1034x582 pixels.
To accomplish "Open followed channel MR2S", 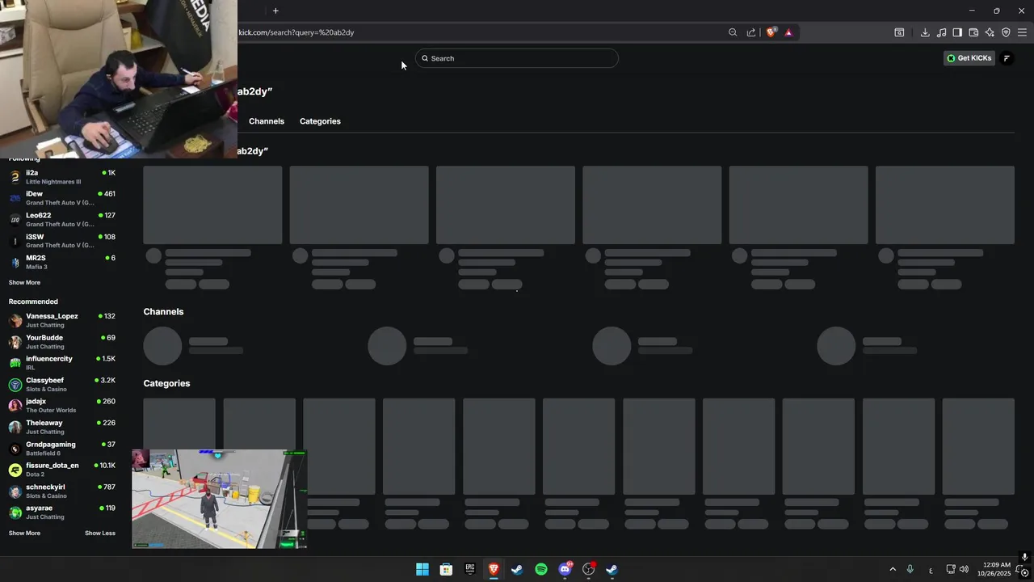I will (62, 262).
